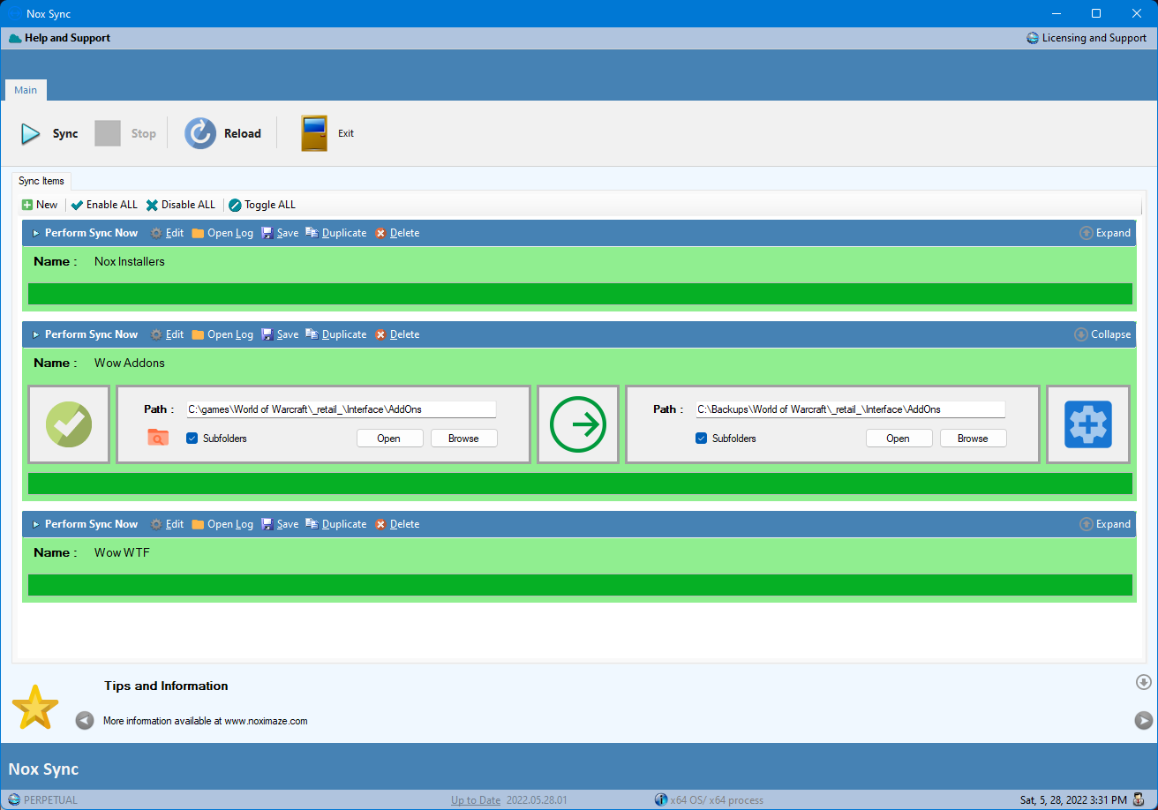Open Log for Wow Addons
This screenshot has width=1158, height=810.
222,334
